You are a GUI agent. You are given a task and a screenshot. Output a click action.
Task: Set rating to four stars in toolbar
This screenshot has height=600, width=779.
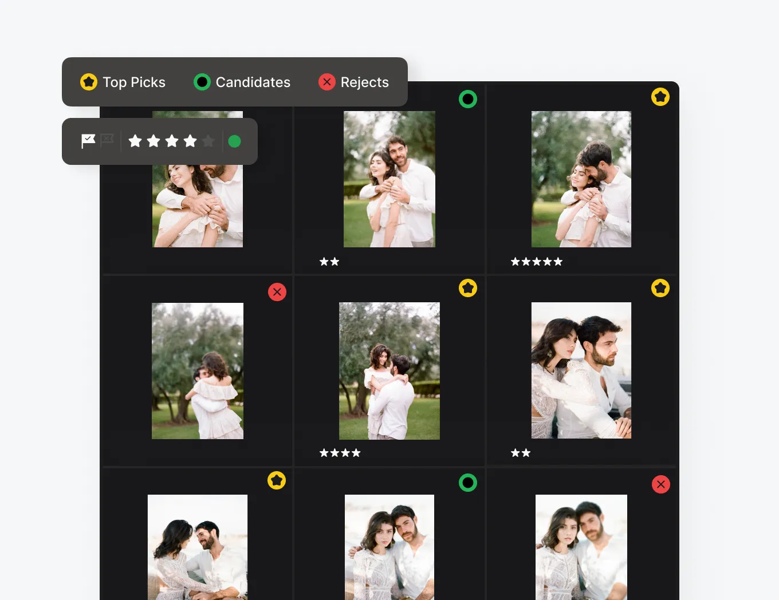pyautogui.click(x=190, y=141)
